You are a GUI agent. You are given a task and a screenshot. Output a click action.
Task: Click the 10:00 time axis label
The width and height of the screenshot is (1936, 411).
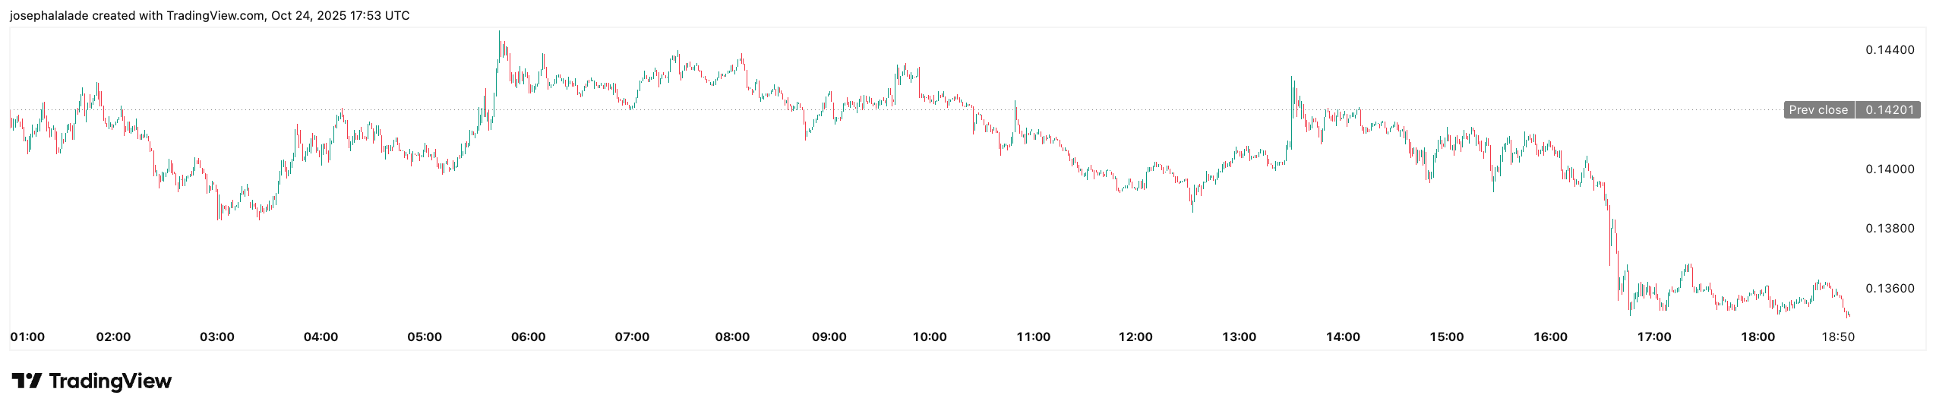click(x=930, y=337)
